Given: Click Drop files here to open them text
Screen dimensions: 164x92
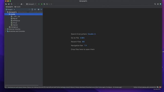Looking at the screenshot, I should tap(83, 49).
